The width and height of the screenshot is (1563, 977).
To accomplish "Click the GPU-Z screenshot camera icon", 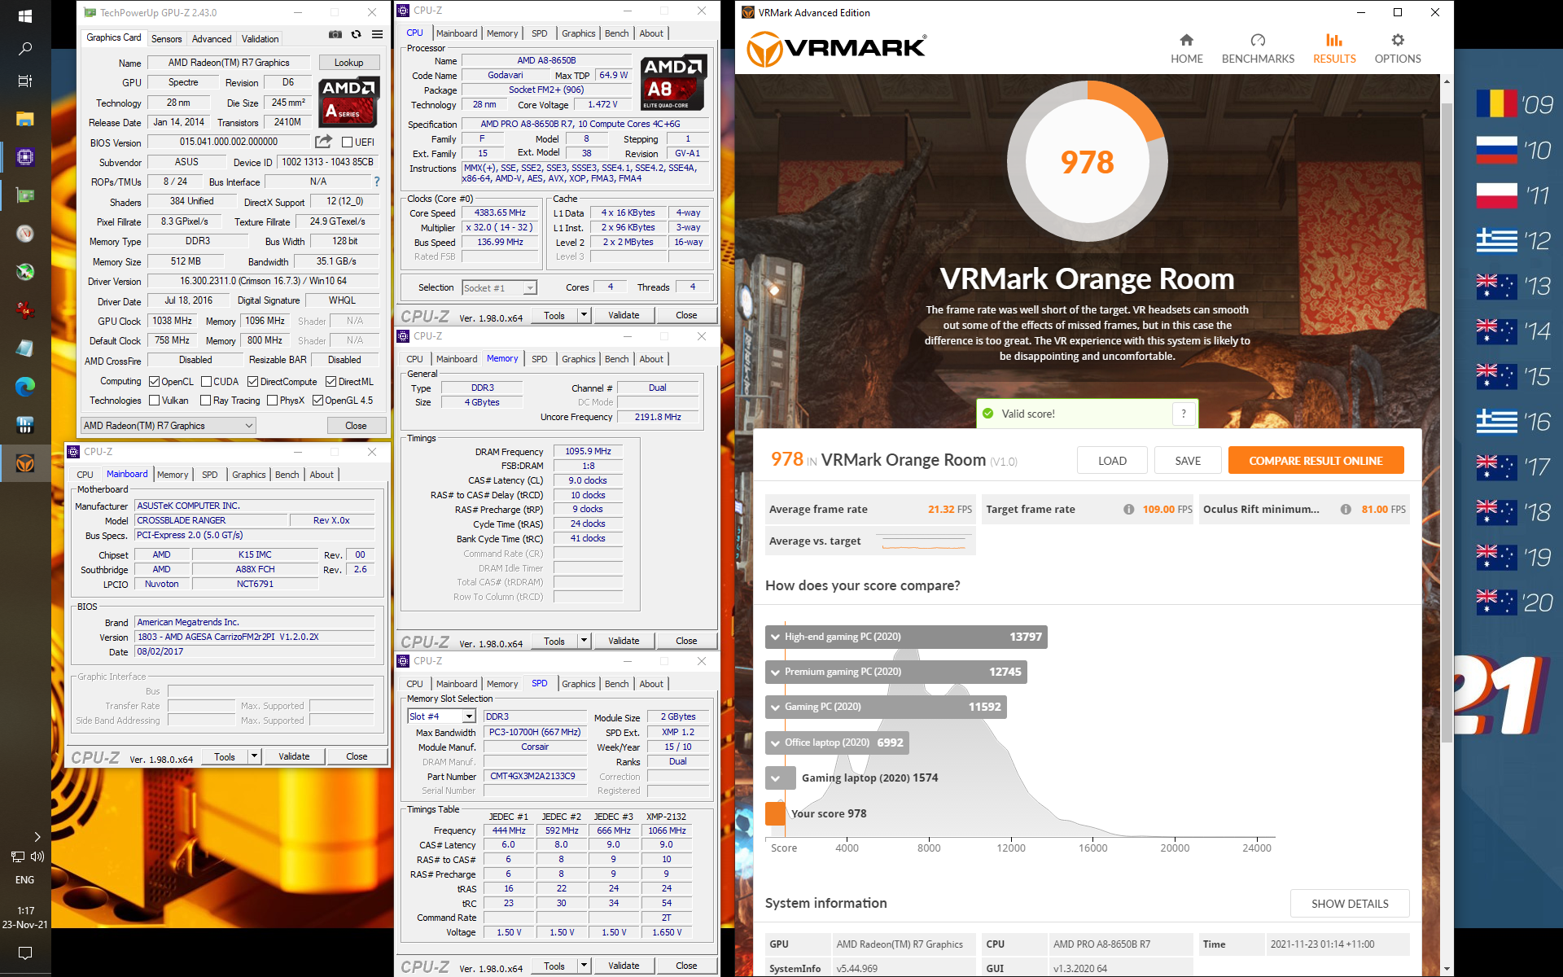I will pos(335,34).
